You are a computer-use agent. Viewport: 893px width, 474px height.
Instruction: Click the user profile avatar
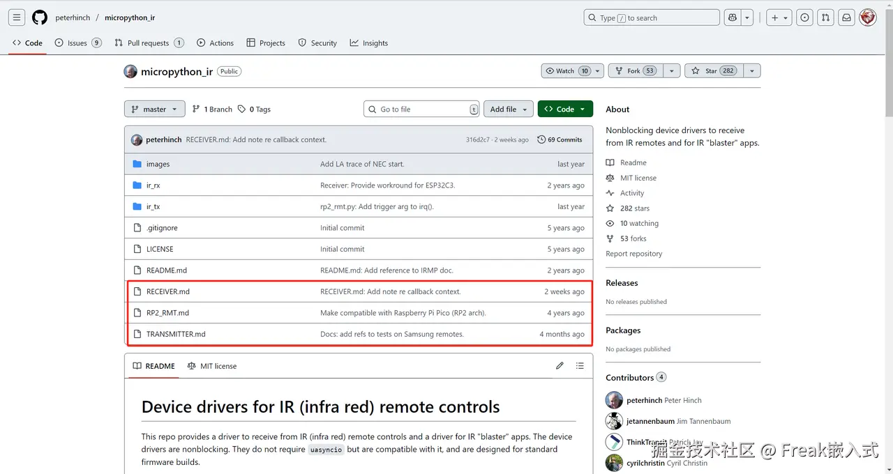click(x=868, y=17)
